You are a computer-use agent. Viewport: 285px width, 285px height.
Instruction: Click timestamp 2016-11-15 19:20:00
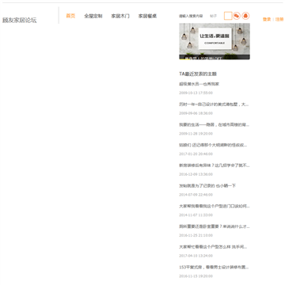point(196,276)
